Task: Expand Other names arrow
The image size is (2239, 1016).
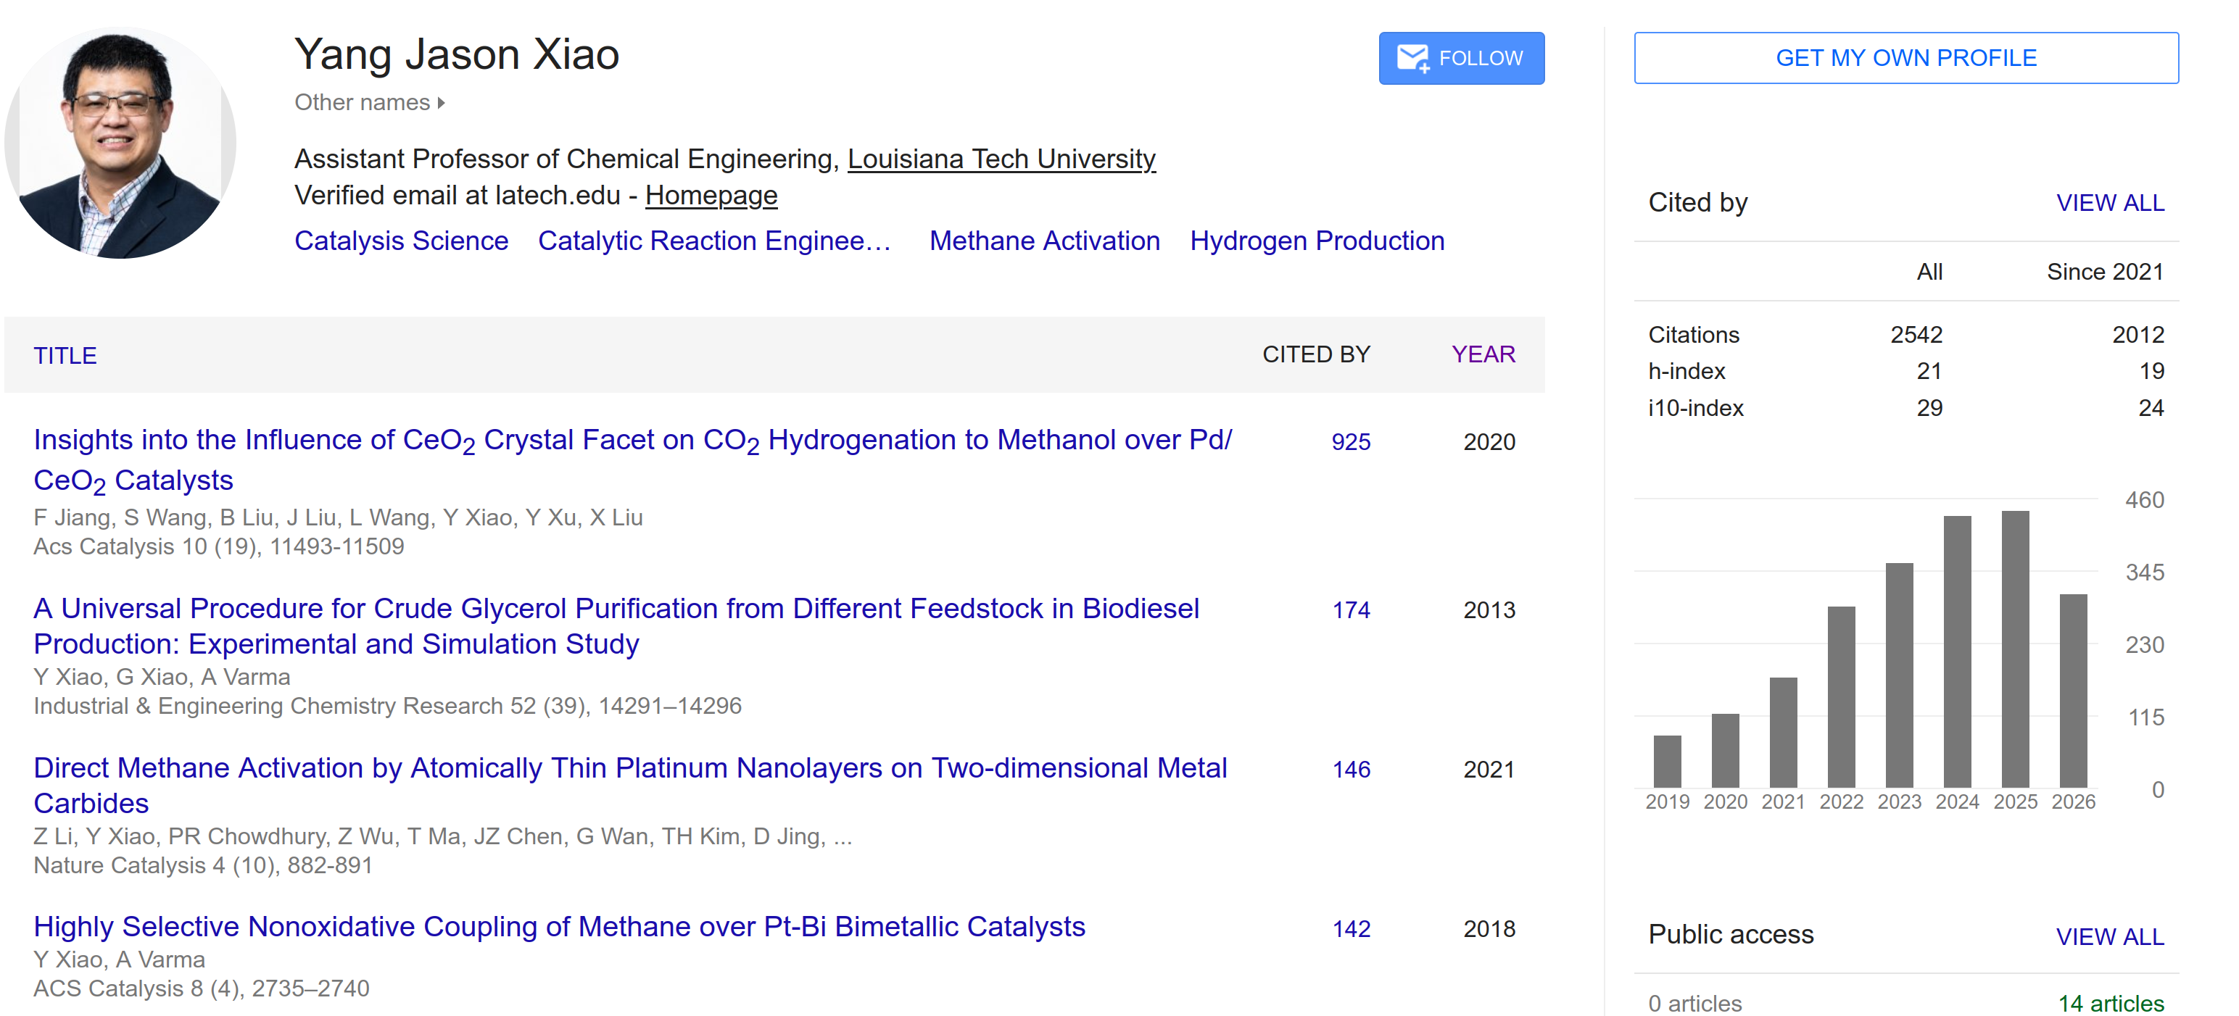Action: pos(442,102)
